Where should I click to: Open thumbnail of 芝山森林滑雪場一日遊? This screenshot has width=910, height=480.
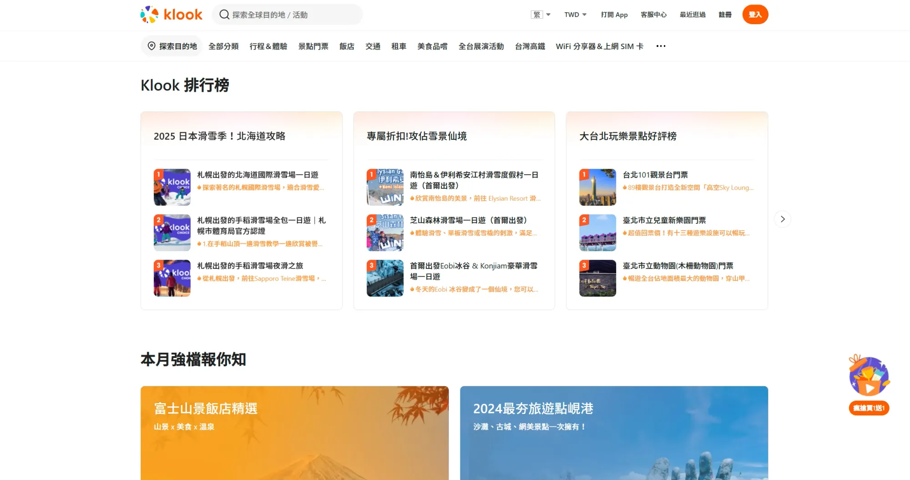pyautogui.click(x=385, y=232)
